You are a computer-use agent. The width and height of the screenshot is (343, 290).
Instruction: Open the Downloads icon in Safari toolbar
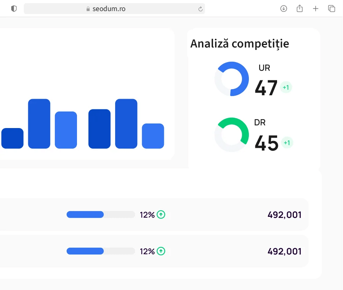[x=284, y=8]
